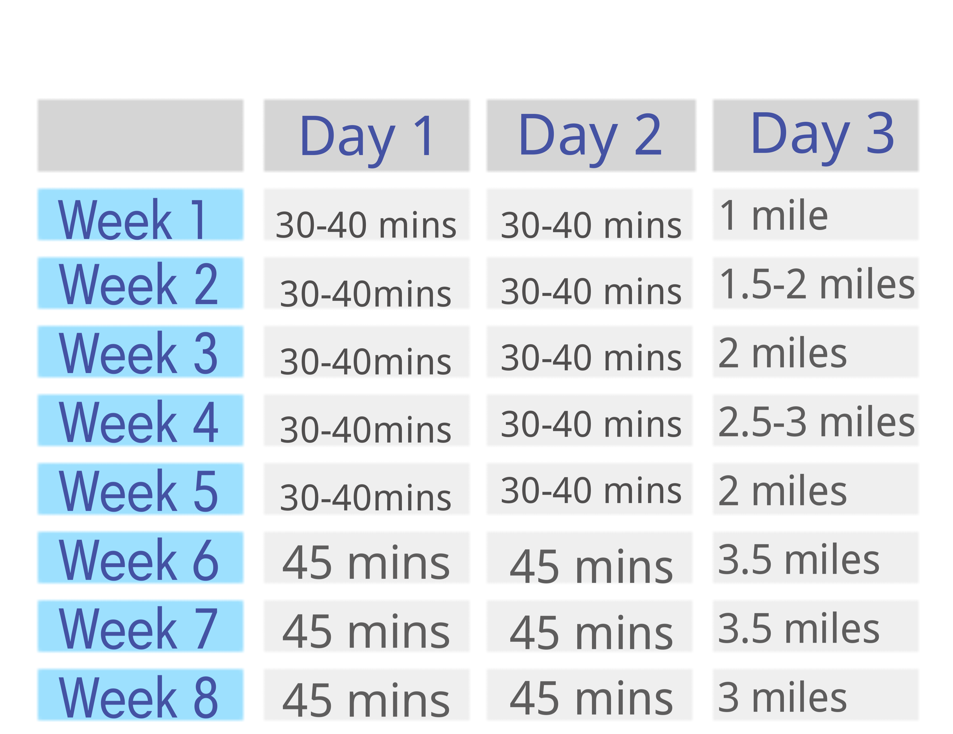Select the '1.5-2 miles' cell
This screenshot has height=734, width=953.
tap(815, 283)
